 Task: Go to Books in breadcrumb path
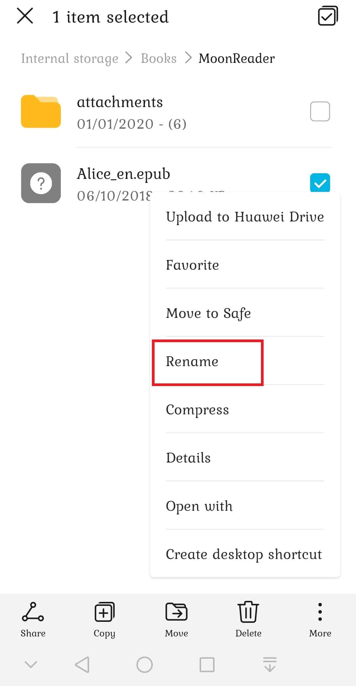click(159, 58)
